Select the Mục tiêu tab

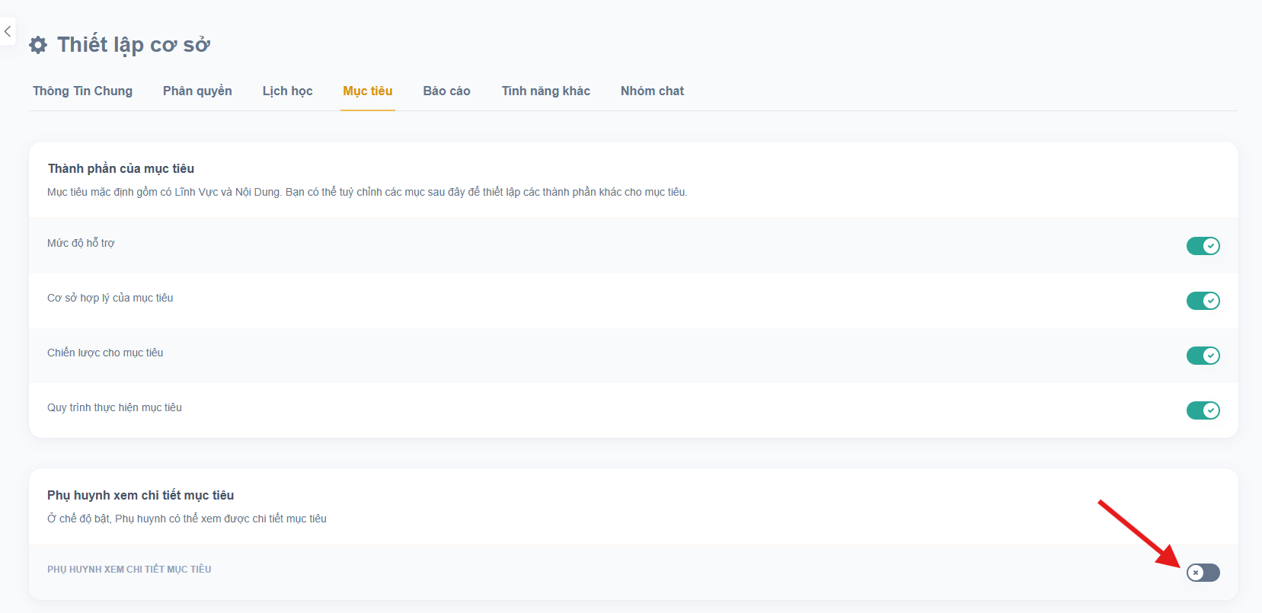point(367,91)
